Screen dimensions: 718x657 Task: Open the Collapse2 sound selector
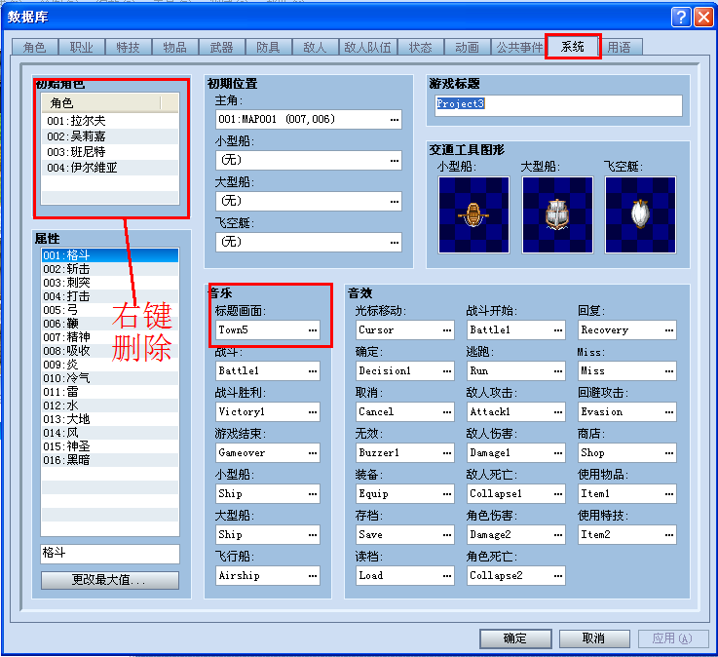(516, 575)
